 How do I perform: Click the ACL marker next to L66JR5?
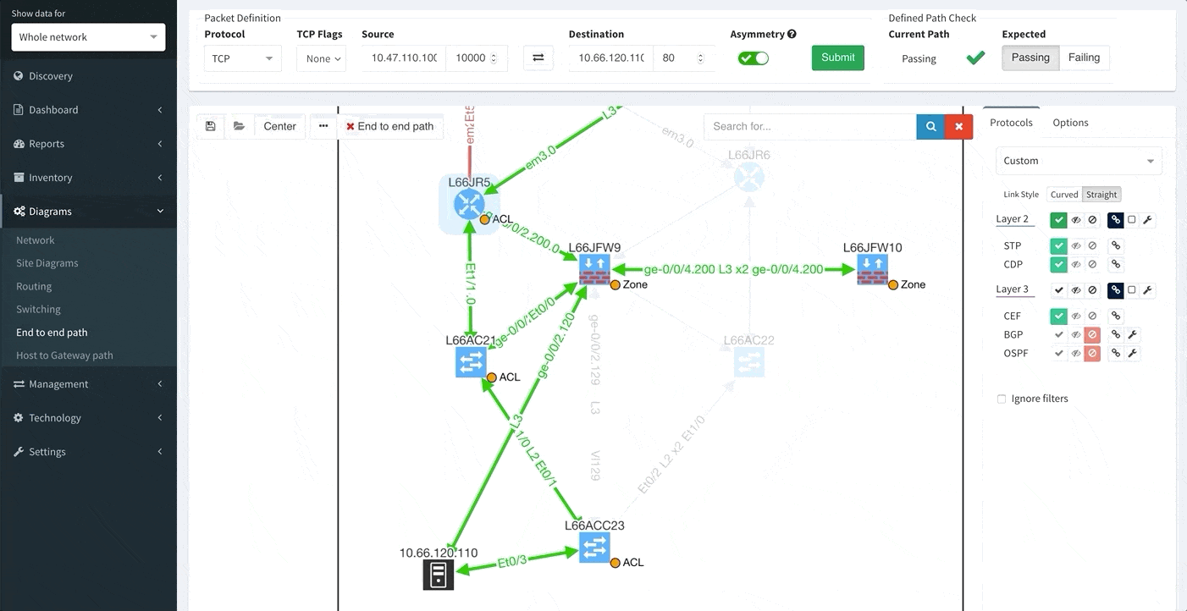(x=484, y=219)
